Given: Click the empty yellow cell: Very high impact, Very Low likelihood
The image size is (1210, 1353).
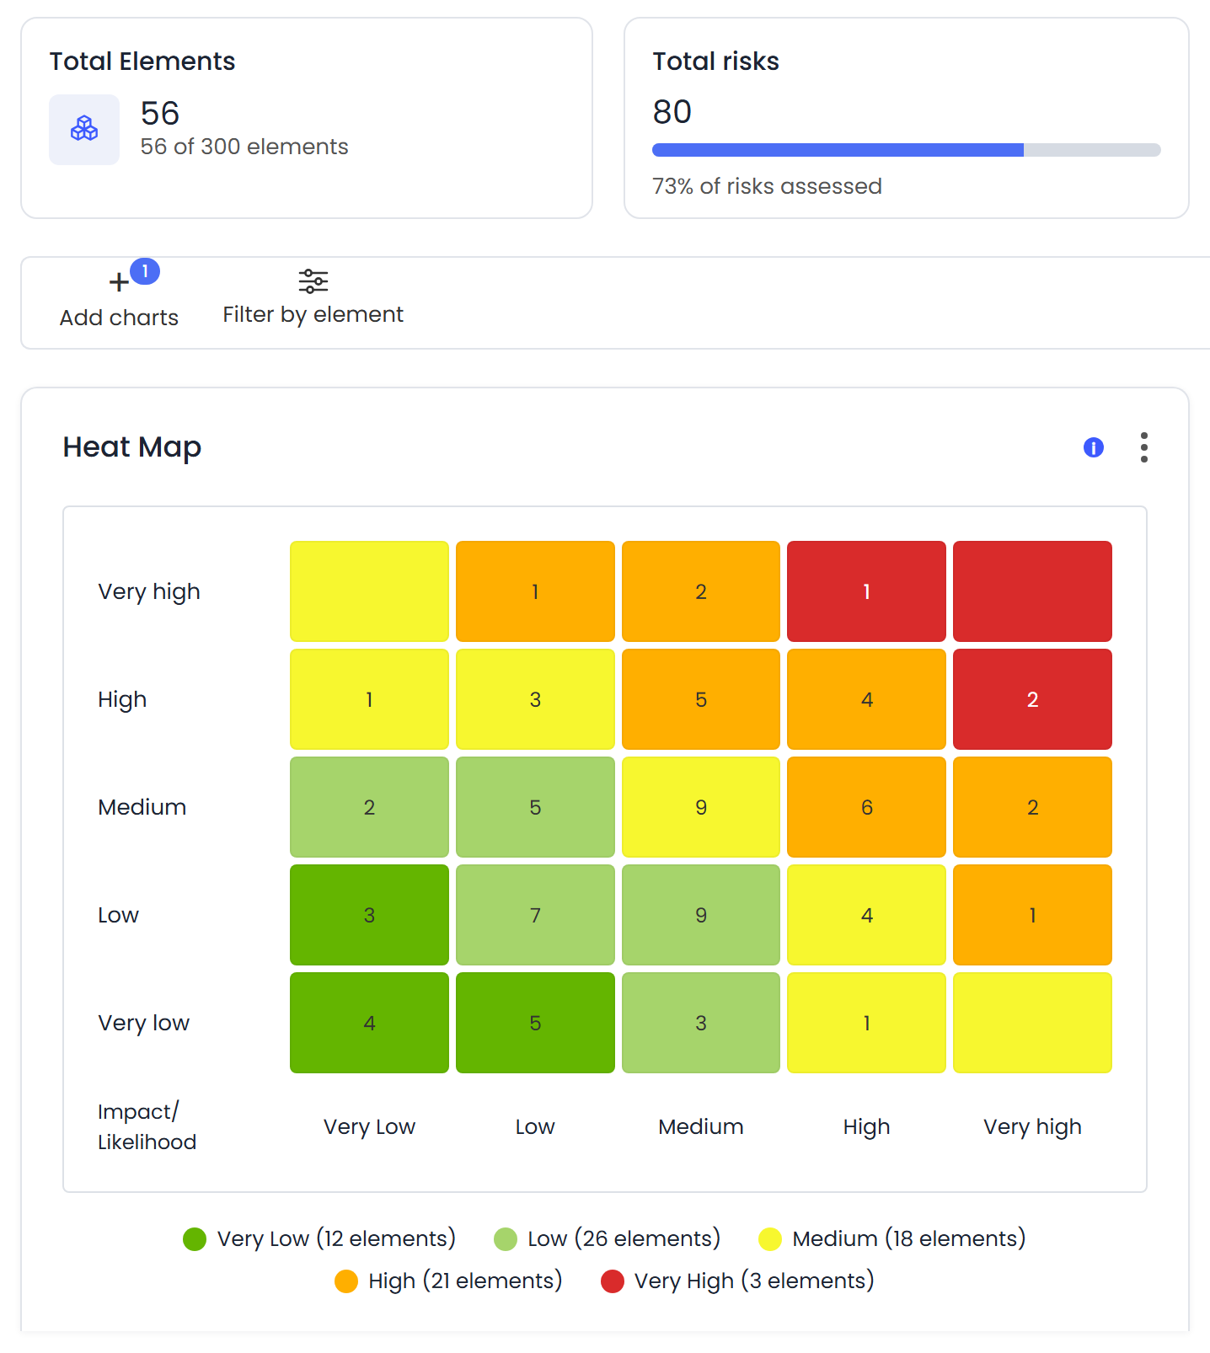Looking at the screenshot, I should coord(369,591).
